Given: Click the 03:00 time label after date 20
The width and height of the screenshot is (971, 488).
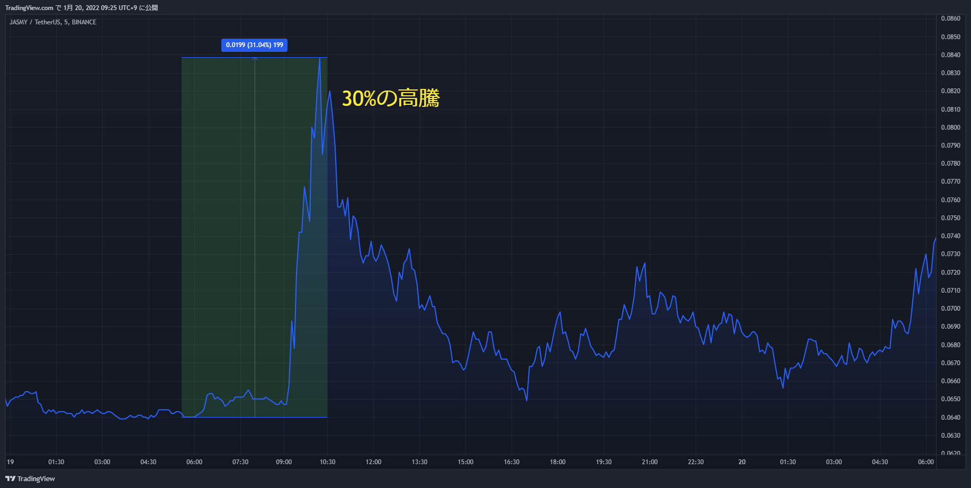Looking at the screenshot, I should coord(834,462).
